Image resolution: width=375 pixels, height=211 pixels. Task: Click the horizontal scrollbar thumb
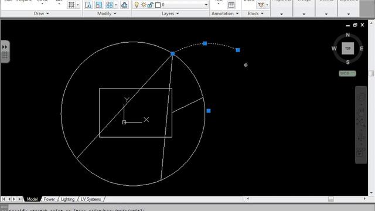(330, 199)
